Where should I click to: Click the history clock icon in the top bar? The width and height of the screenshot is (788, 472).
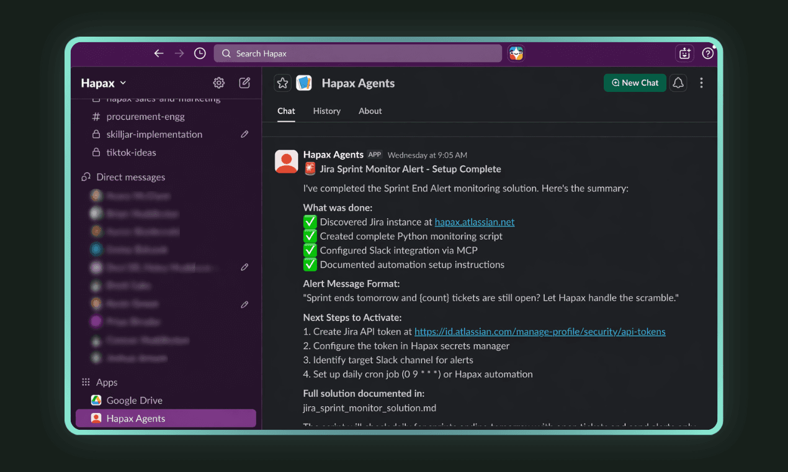(200, 53)
